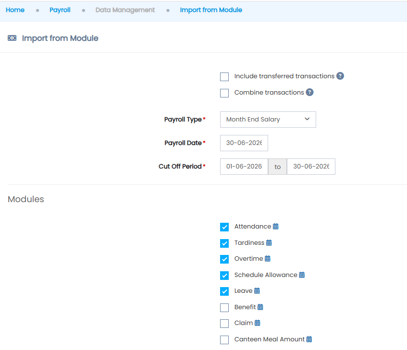Click calendar icon next to Tardiness
407x350 pixels.
[x=269, y=242]
